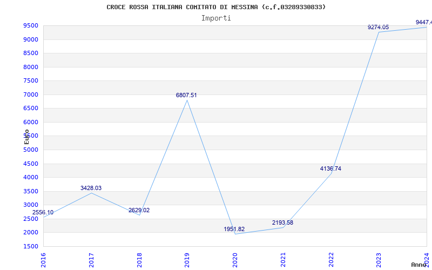This screenshot has height=270, width=432.
Task: Click the 6000 y-axis tick label
Action: point(31,123)
